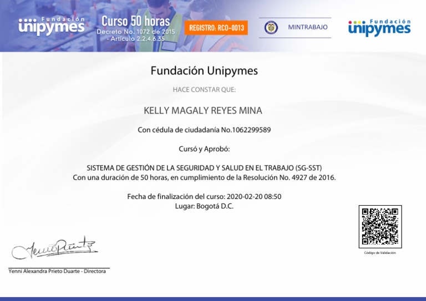Viewport: 426px width, 301px height.
Task: Click the colored Fundación unipymes logo
Action: (x=379, y=28)
